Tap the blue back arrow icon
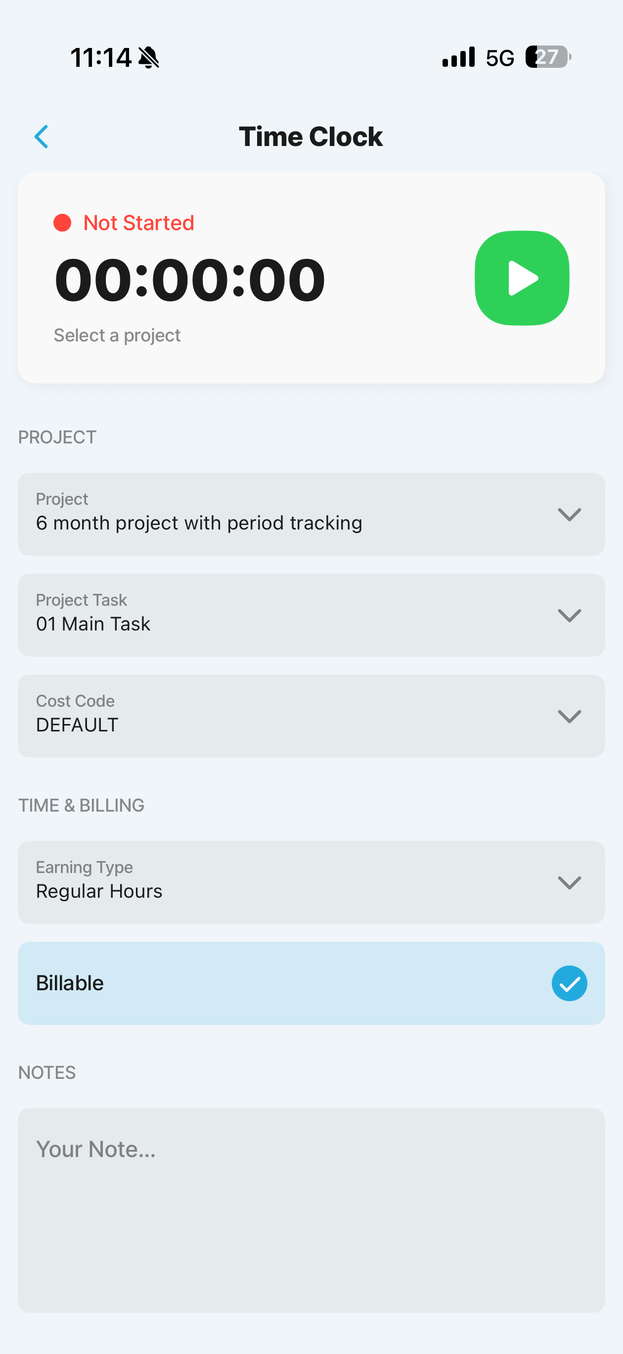The width and height of the screenshot is (623, 1354). (x=41, y=137)
